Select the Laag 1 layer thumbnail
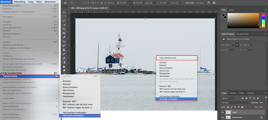The height and width of the screenshot is (120, 268). click(x=228, y=112)
